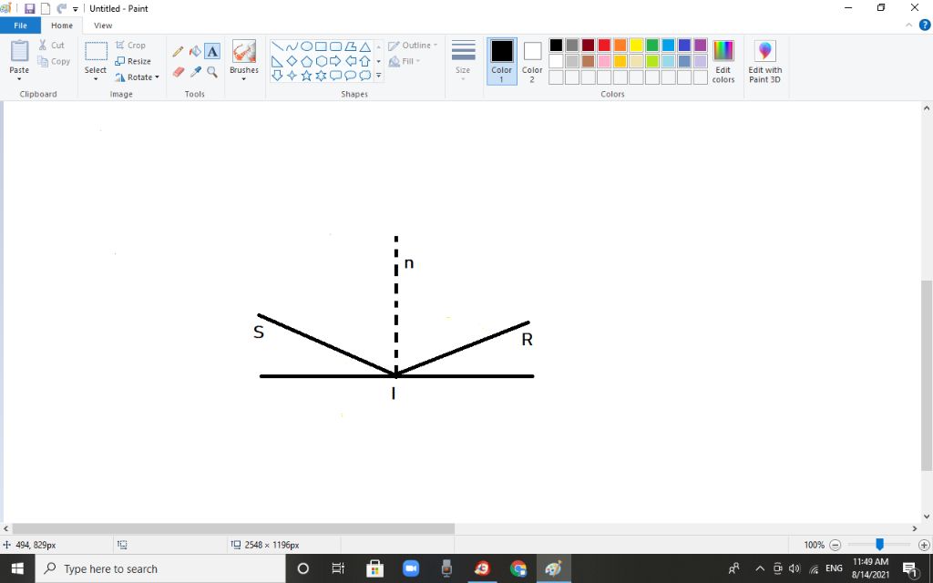This screenshot has width=933, height=583.
Task: Pick the purple color swatch
Action: pos(701,46)
